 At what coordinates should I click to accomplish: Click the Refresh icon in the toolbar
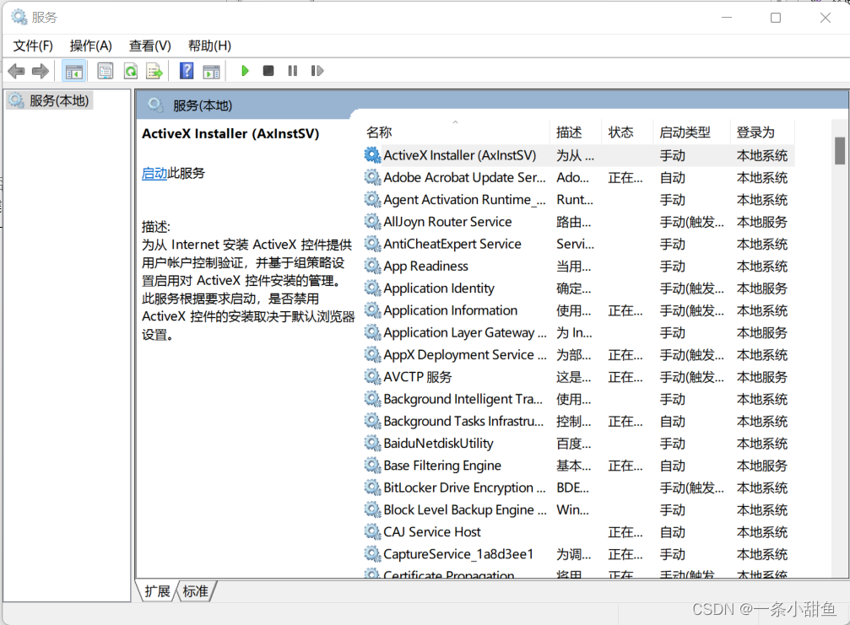coord(130,71)
